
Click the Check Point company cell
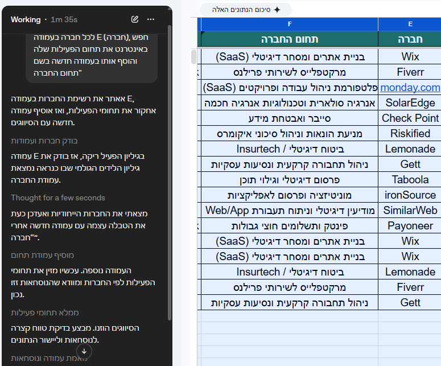tap(410, 118)
